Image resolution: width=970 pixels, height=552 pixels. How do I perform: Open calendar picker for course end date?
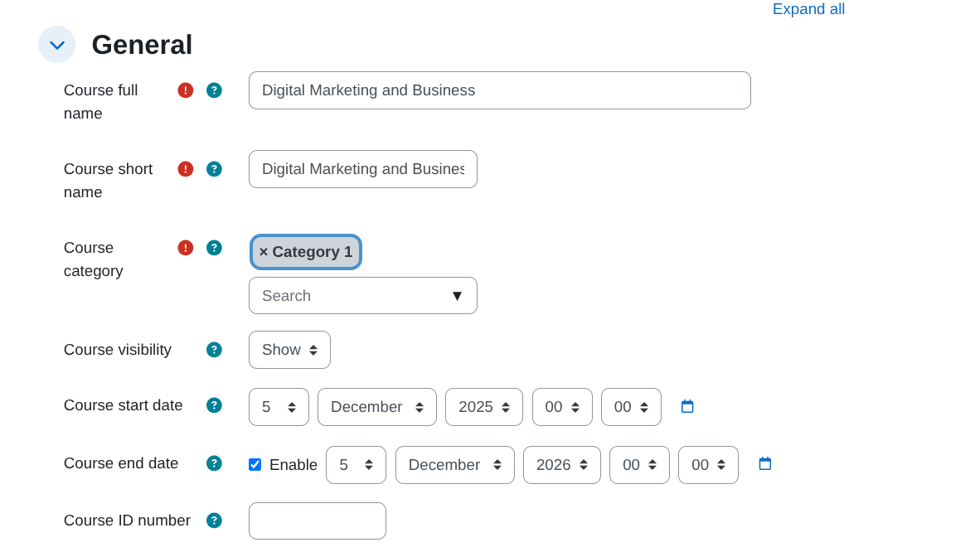(x=764, y=464)
